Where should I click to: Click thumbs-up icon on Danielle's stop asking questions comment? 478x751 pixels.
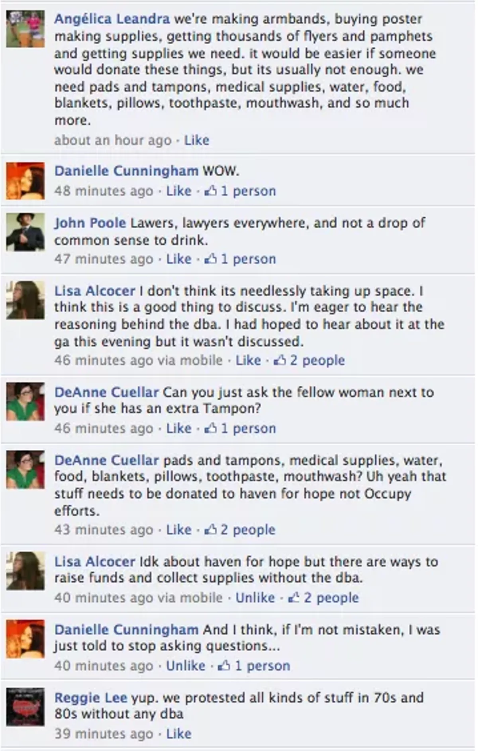click(x=224, y=665)
